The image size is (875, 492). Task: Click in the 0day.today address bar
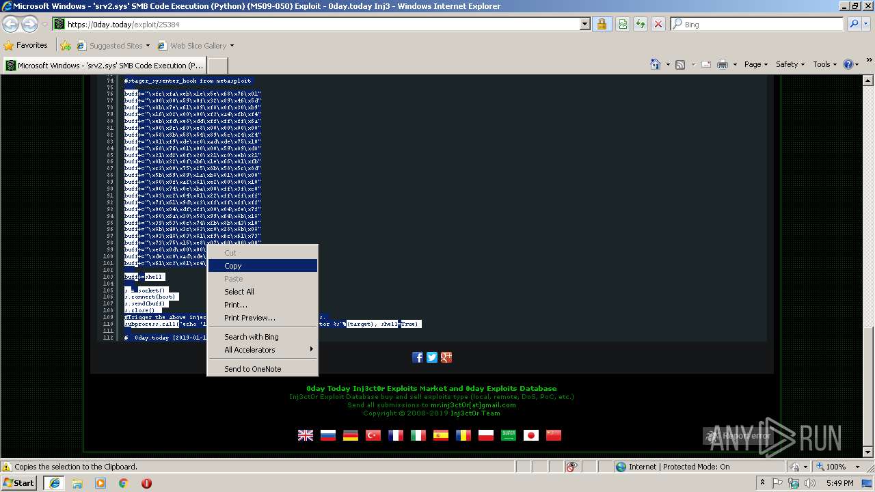coord(321,24)
